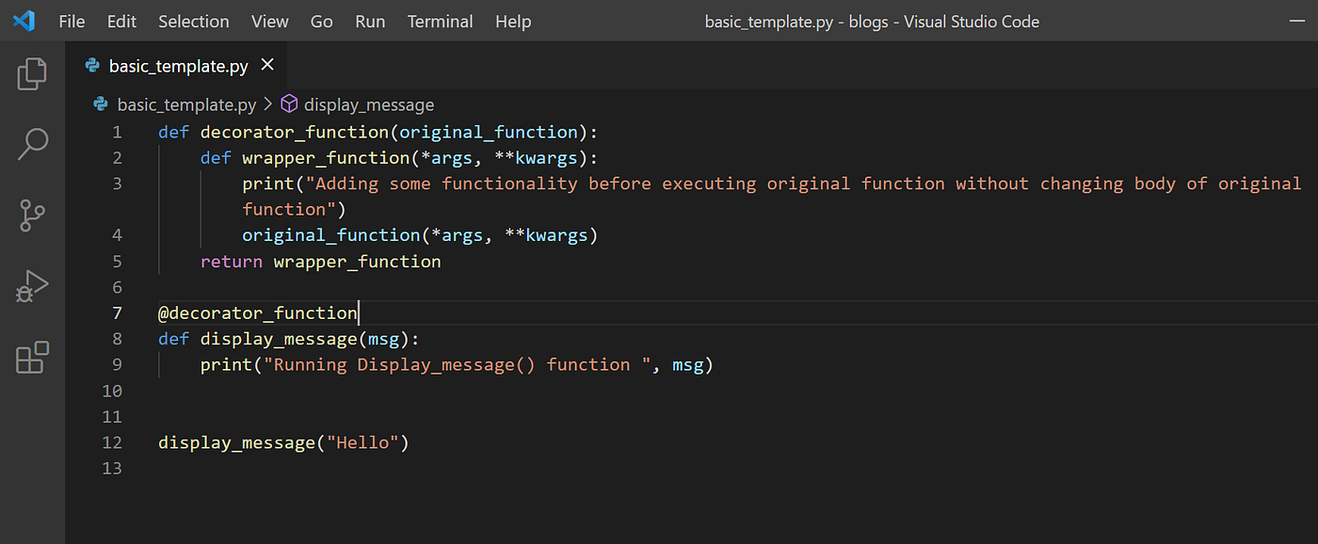Click basic_template.py in the breadcrumb
The width and height of the screenshot is (1318, 544).
(186, 104)
